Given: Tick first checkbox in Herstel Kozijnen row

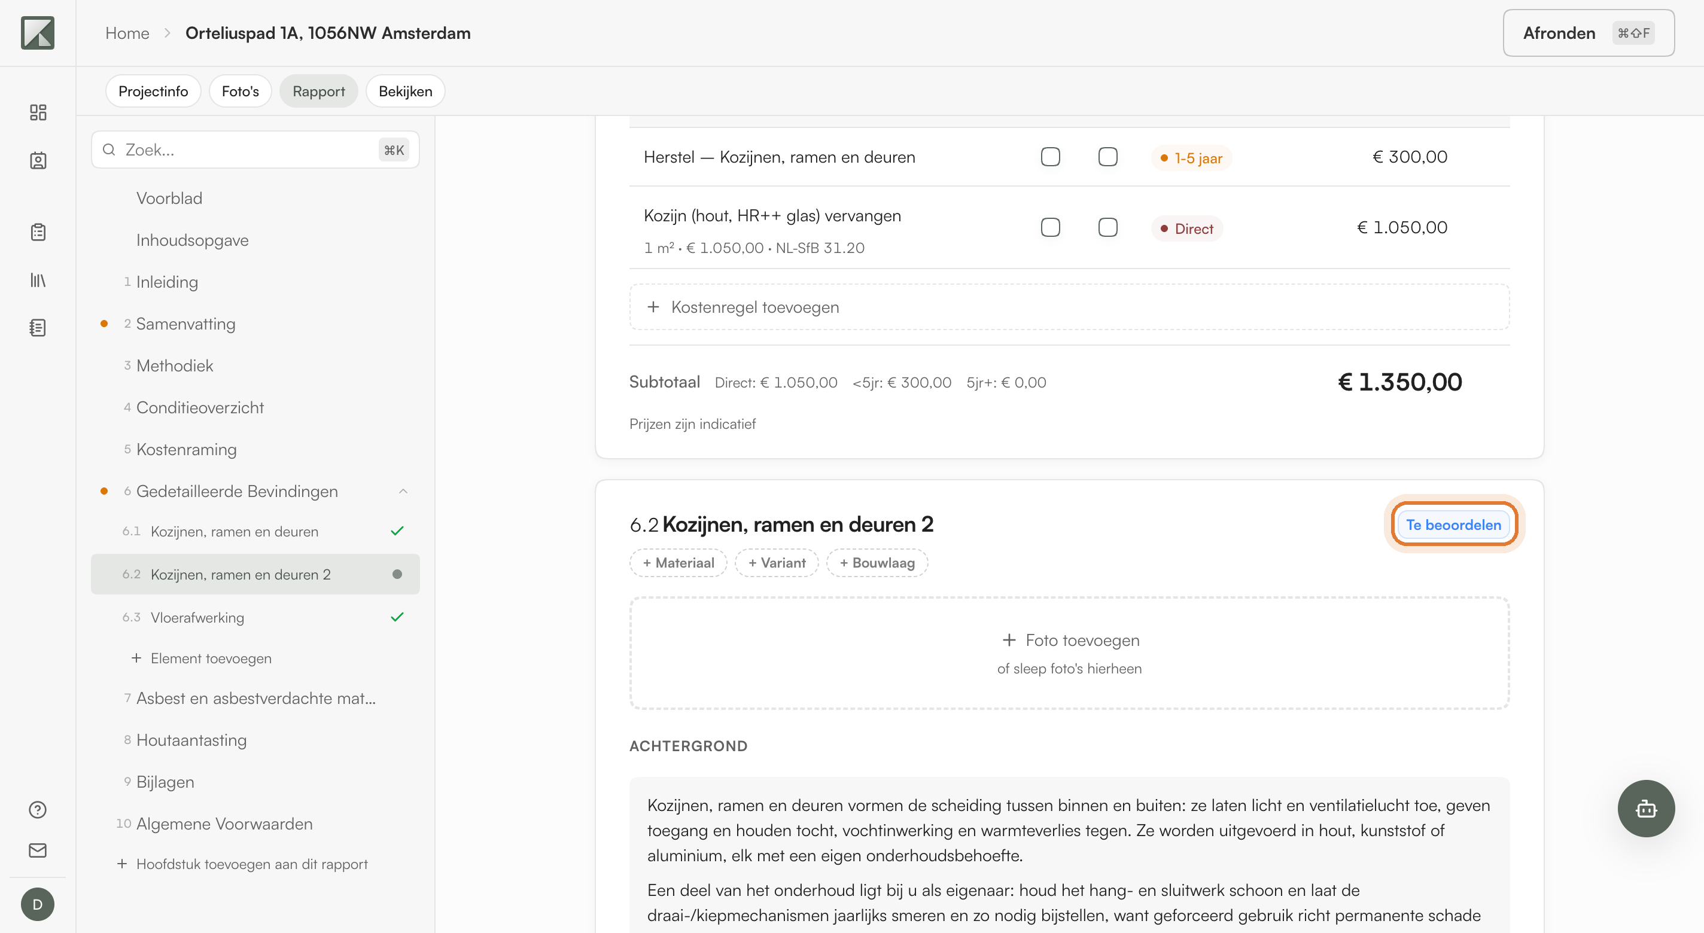Looking at the screenshot, I should [1051, 157].
